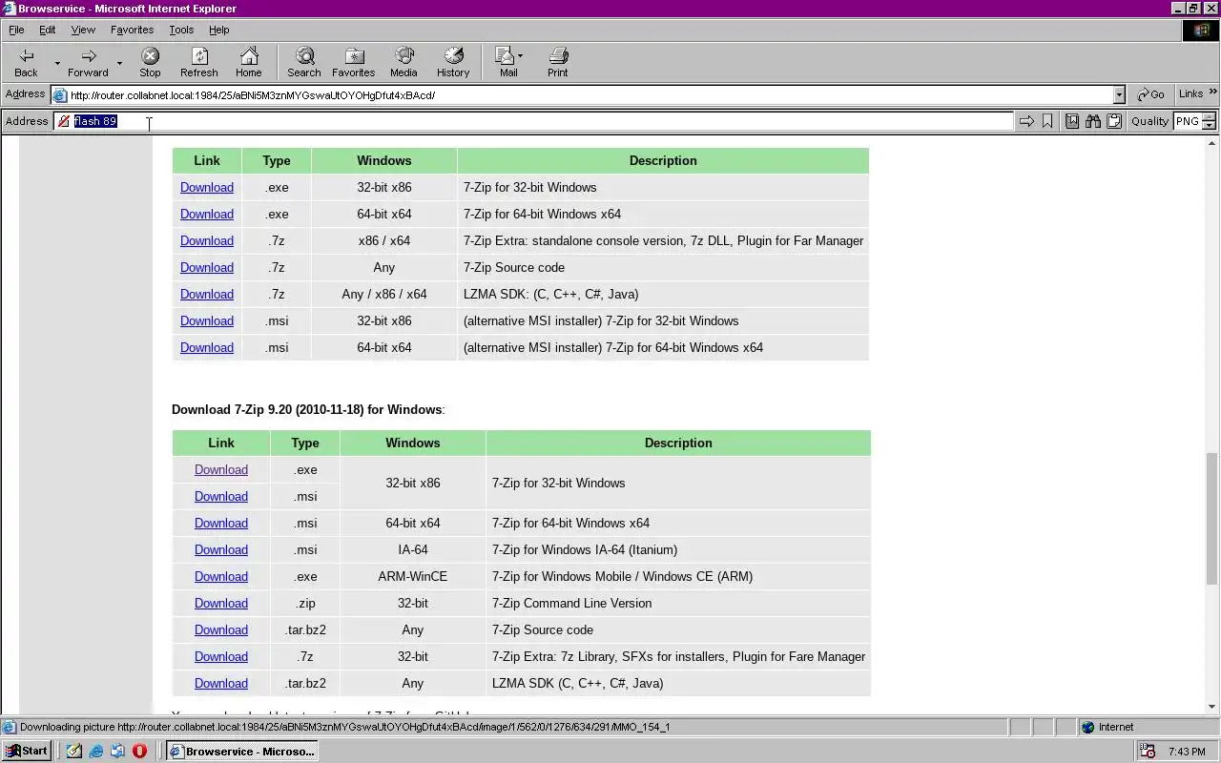Image resolution: width=1221 pixels, height=763 pixels.
Task: Click the Go button beside address bar
Action: [1151, 94]
